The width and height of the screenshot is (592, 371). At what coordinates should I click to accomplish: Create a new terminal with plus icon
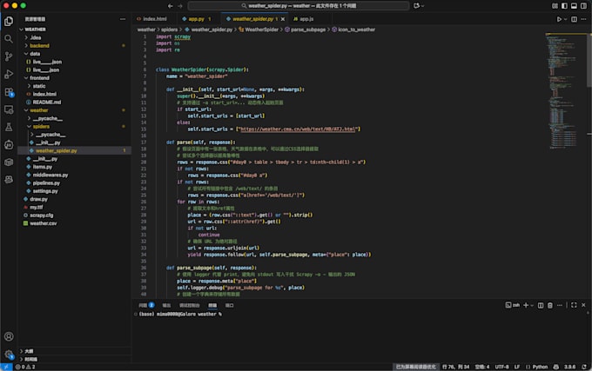point(526,306)
